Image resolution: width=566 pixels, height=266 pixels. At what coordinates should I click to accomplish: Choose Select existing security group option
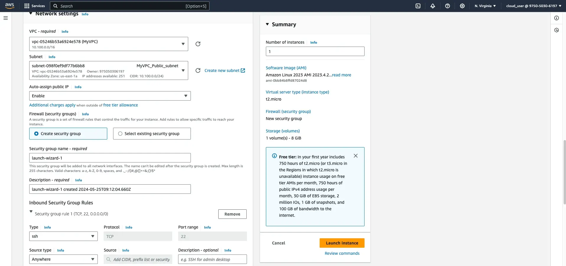pyautogui.click(x=120, y=134)
